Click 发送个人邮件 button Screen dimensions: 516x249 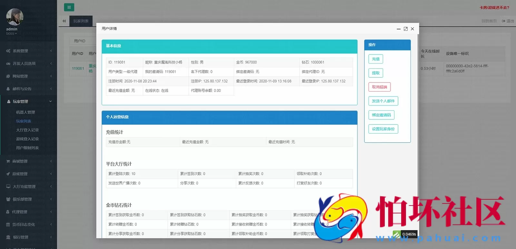point(383,101)
